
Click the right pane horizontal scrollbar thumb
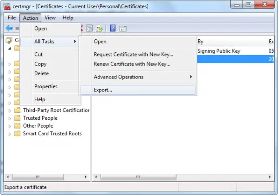pos(138,177)
